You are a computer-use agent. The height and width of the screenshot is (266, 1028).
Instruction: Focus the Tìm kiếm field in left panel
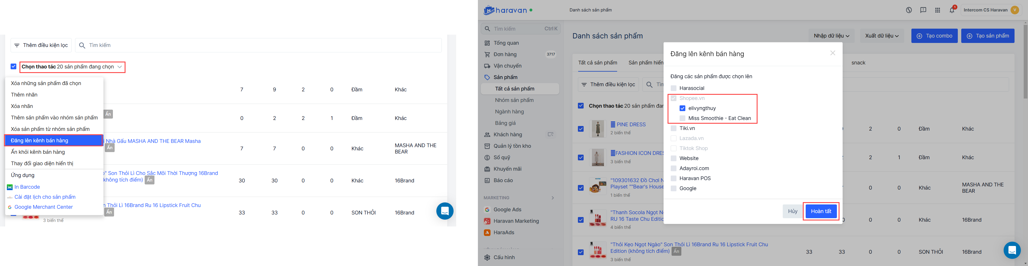click(x=258, y=46)
